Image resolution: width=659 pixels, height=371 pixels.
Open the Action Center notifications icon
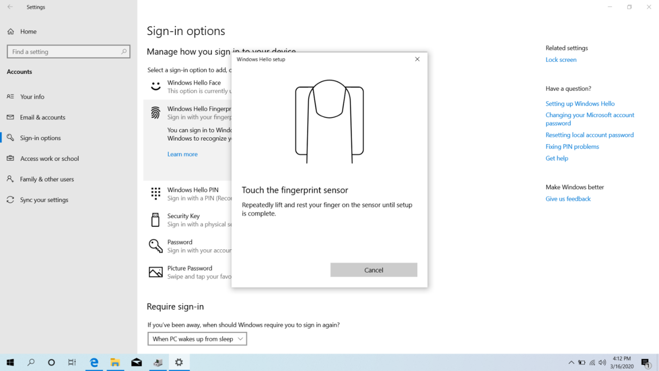point(646,363)
